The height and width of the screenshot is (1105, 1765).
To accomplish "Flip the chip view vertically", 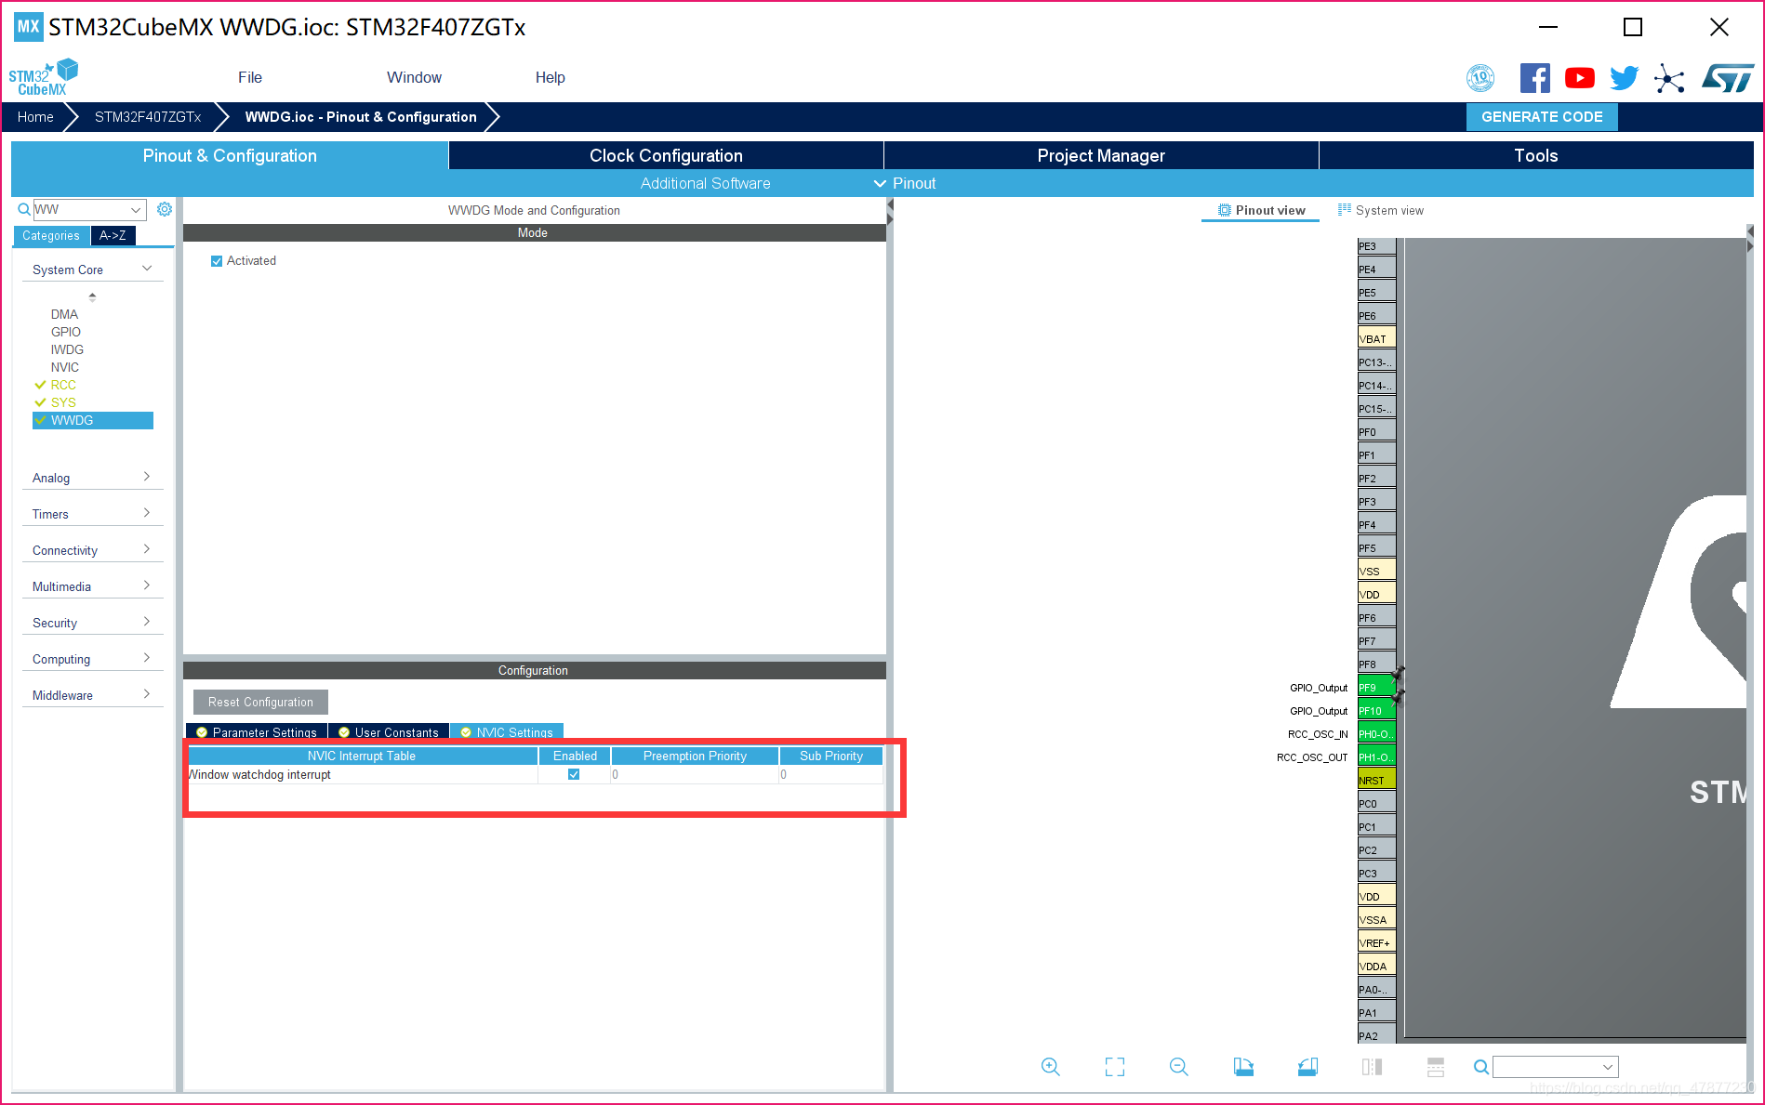I will [x=1436, y=1067].
